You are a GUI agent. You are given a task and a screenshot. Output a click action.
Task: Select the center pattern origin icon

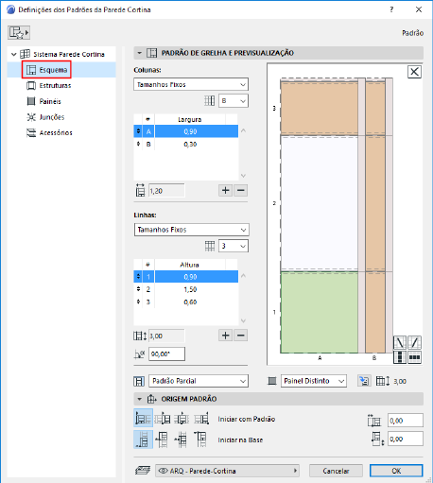tap(182, 419)
